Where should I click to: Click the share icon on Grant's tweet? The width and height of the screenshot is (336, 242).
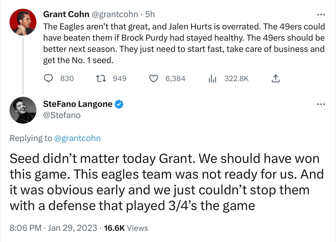coord(276,79)
